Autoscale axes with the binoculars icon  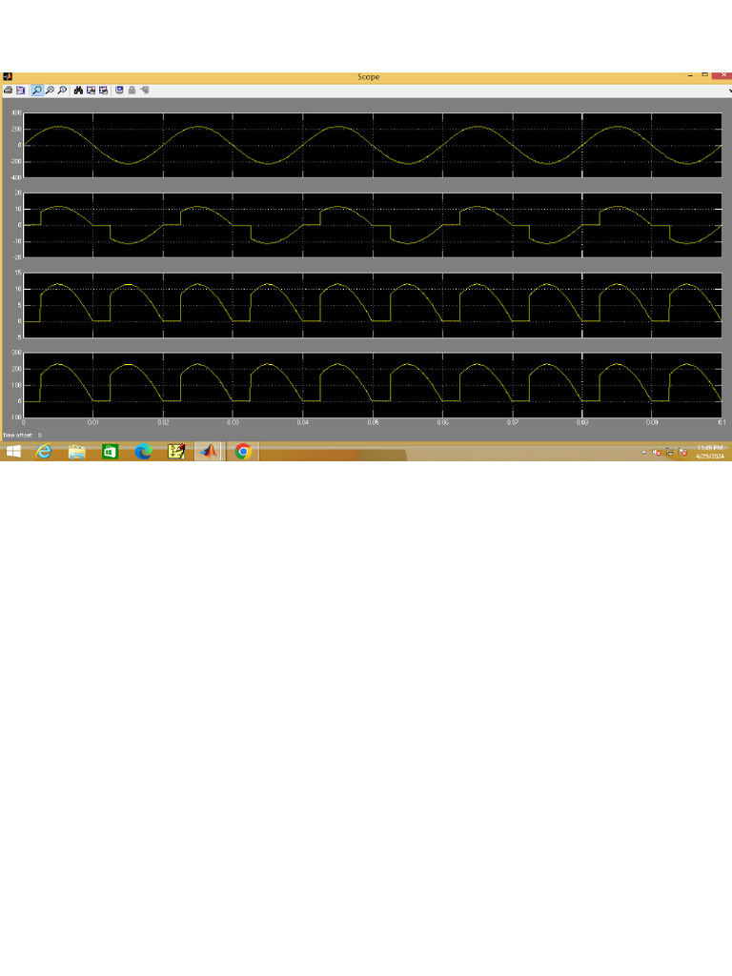click(x=78, y=91)
